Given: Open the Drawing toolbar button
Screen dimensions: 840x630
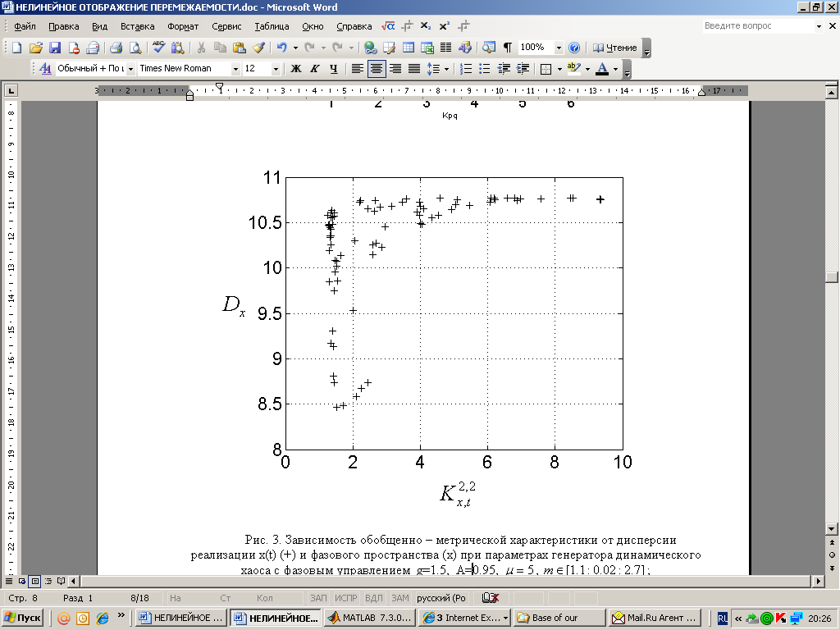Looking at the screenshot, I should click(x=465, y=48).
